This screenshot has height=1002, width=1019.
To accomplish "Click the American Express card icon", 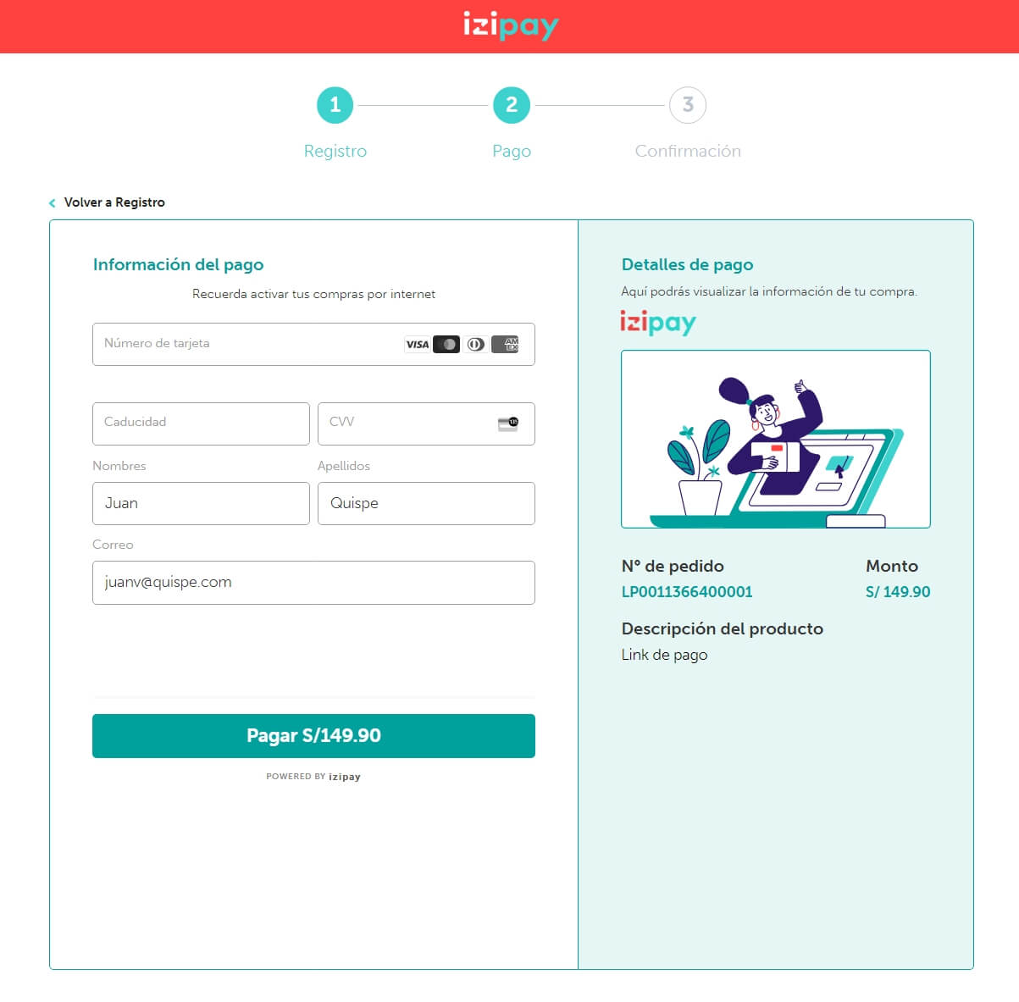I will pos(505,345).
